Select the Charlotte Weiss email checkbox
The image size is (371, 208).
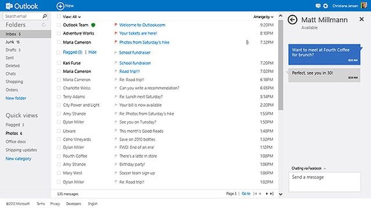click(59, 88)
